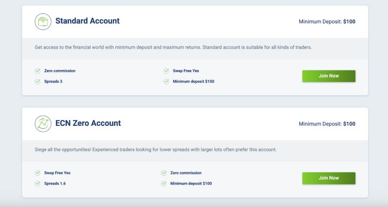Click the ECN account description text
This screenshot has width=388, height=207.
point(155,149)
